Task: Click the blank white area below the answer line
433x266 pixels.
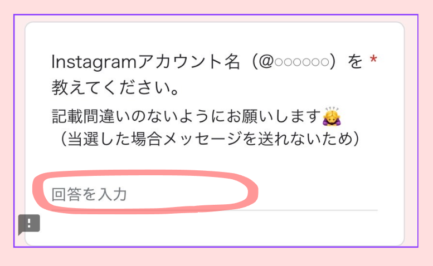Action: point(215,228)
